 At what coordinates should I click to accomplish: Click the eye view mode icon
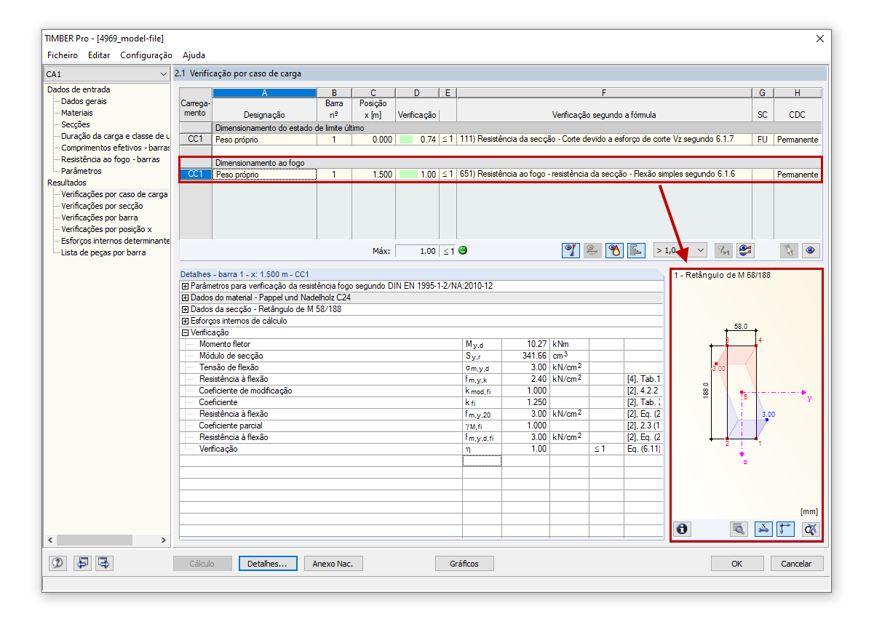(810, 250)
